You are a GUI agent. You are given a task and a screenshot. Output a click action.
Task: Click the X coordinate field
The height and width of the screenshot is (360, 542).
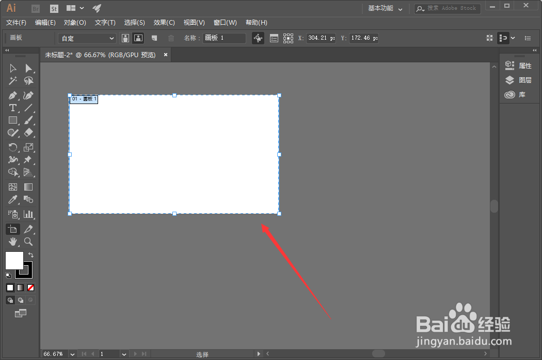click(x=321, y=38)
